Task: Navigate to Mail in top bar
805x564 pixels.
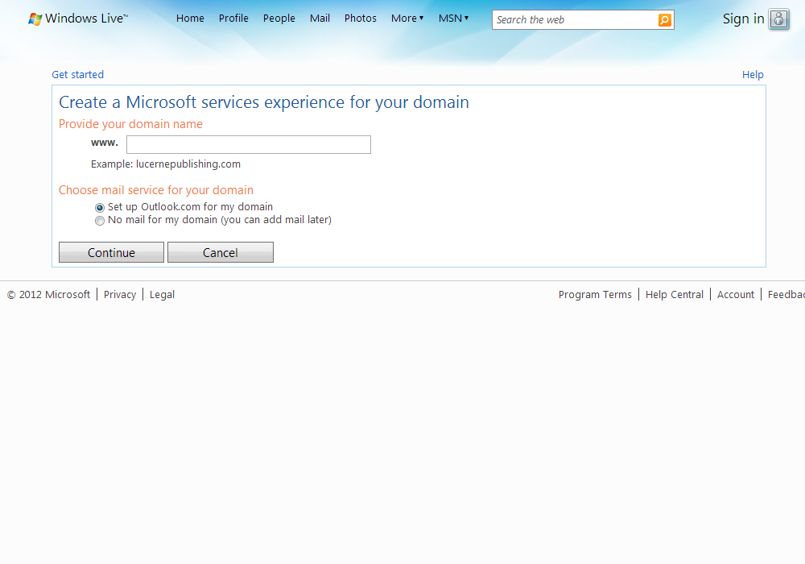Action: click(x=320, y=19)
